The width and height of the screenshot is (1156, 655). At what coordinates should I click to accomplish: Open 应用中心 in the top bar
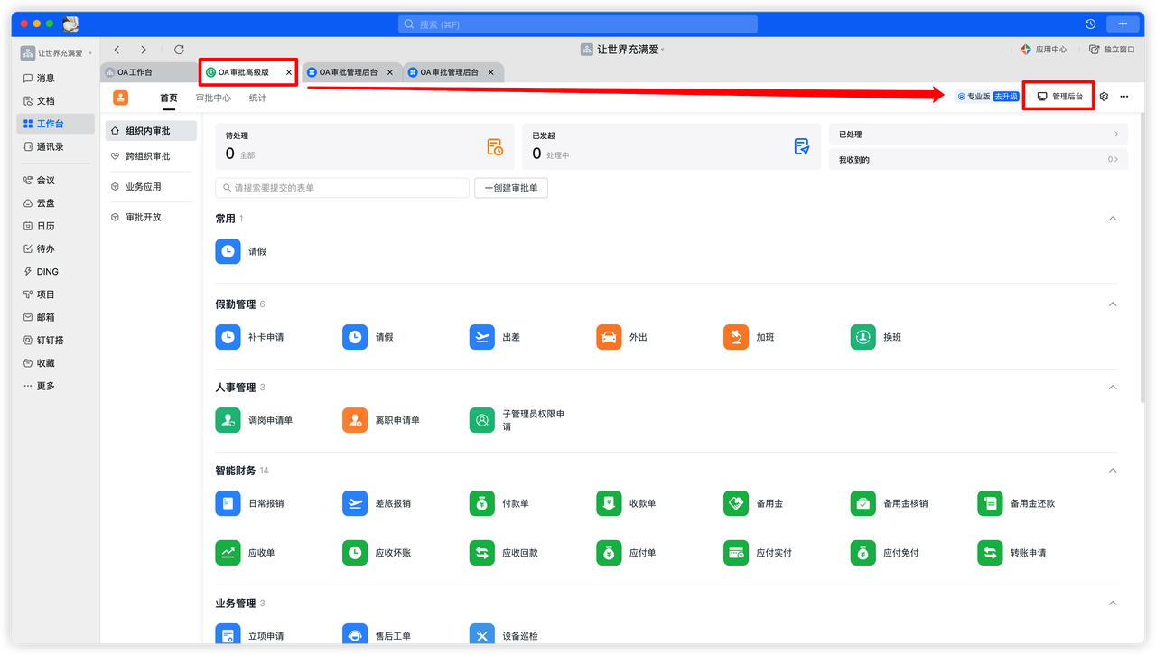tap(1043, 50)
